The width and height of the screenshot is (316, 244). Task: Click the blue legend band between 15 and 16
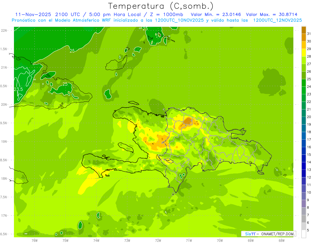(304, 151)
